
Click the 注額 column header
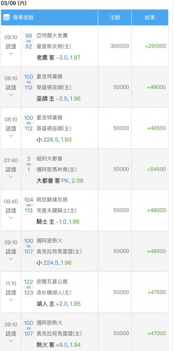(115, 18)
